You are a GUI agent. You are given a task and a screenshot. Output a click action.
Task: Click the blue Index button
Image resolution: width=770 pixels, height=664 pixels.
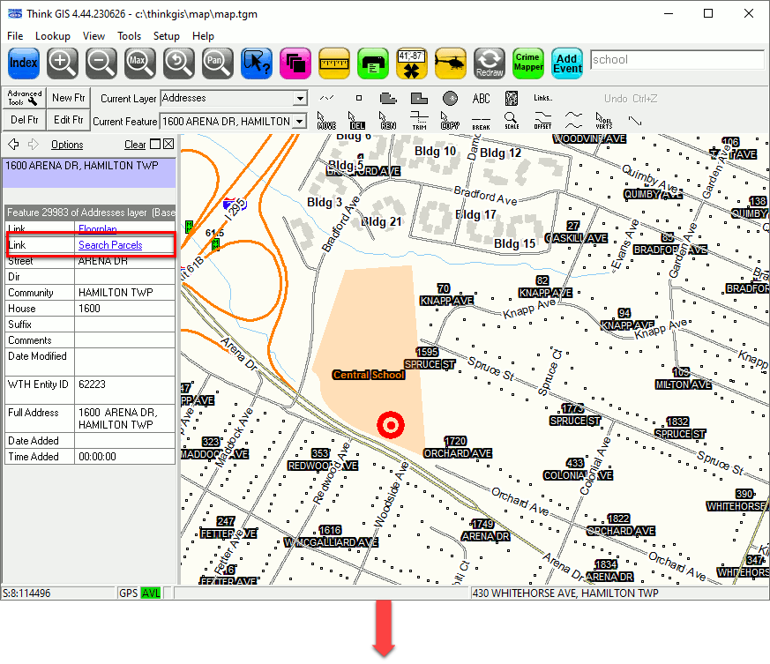coord(24,63)
